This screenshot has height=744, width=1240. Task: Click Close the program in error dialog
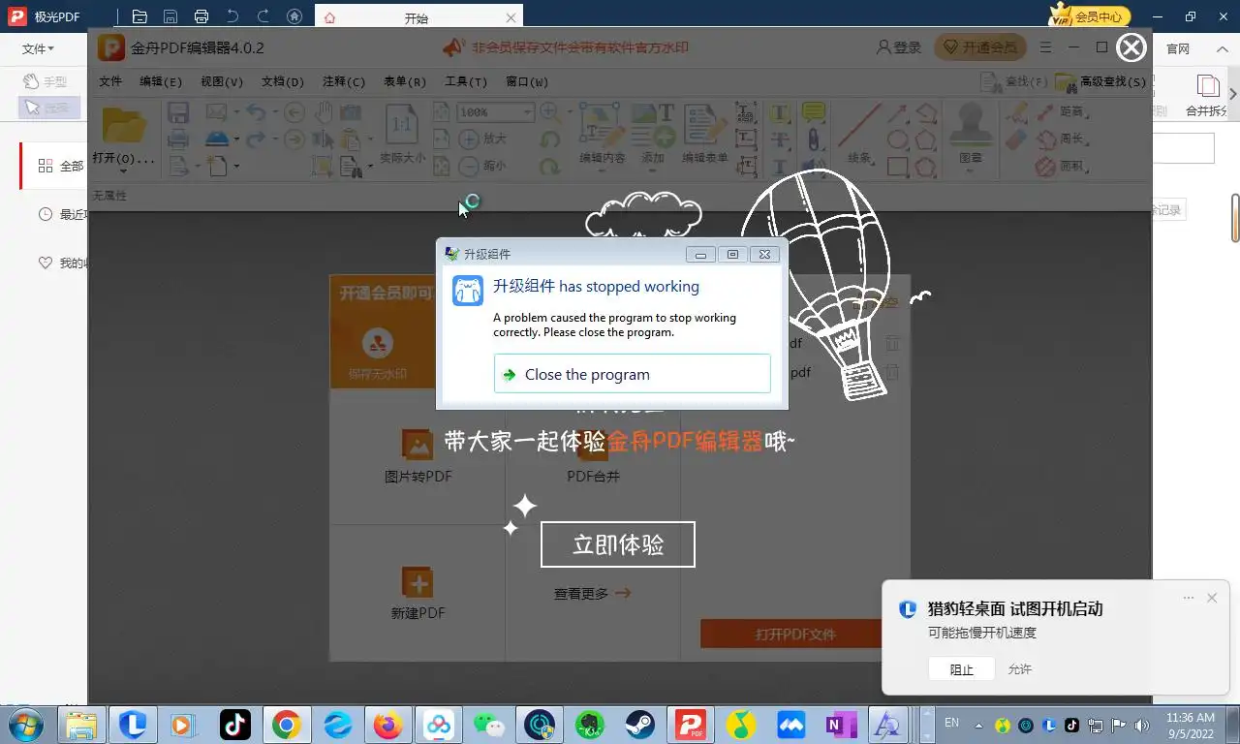click(632, 374)
